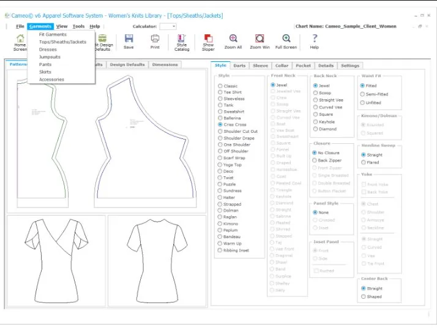
Task: Select Diamond back neck option
Action: click(x=315, y=129)
